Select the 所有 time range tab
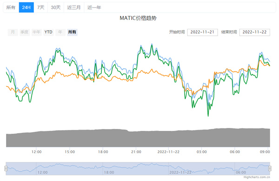Image resolution: width=279 pixels, height=181 pixels. [x=11, y=7]
